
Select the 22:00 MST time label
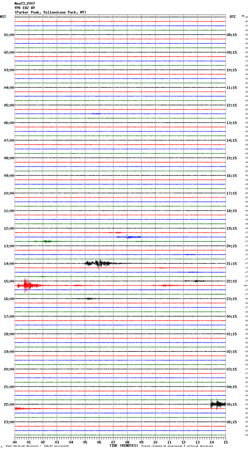pyautogui.click(x=9, y=405)
